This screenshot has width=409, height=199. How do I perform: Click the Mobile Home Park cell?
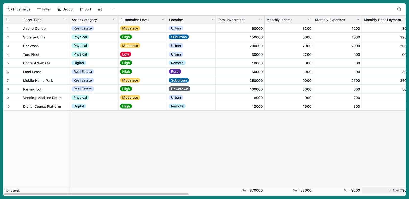pyautogui.click(x=38, y=81)
